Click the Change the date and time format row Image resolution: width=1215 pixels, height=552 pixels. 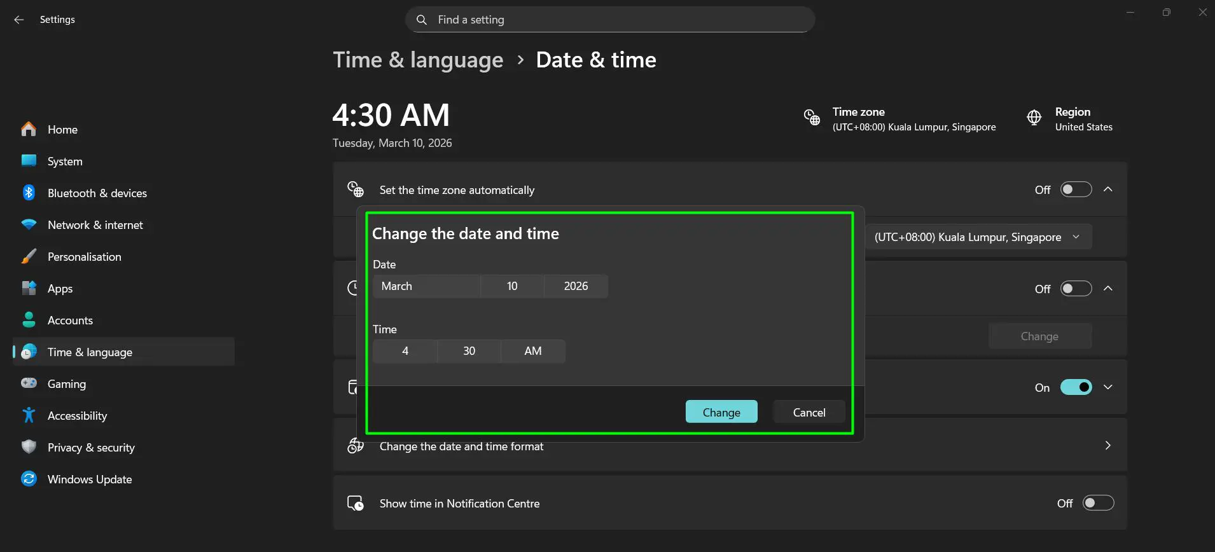pyautogui.click(x=730, y=445)
